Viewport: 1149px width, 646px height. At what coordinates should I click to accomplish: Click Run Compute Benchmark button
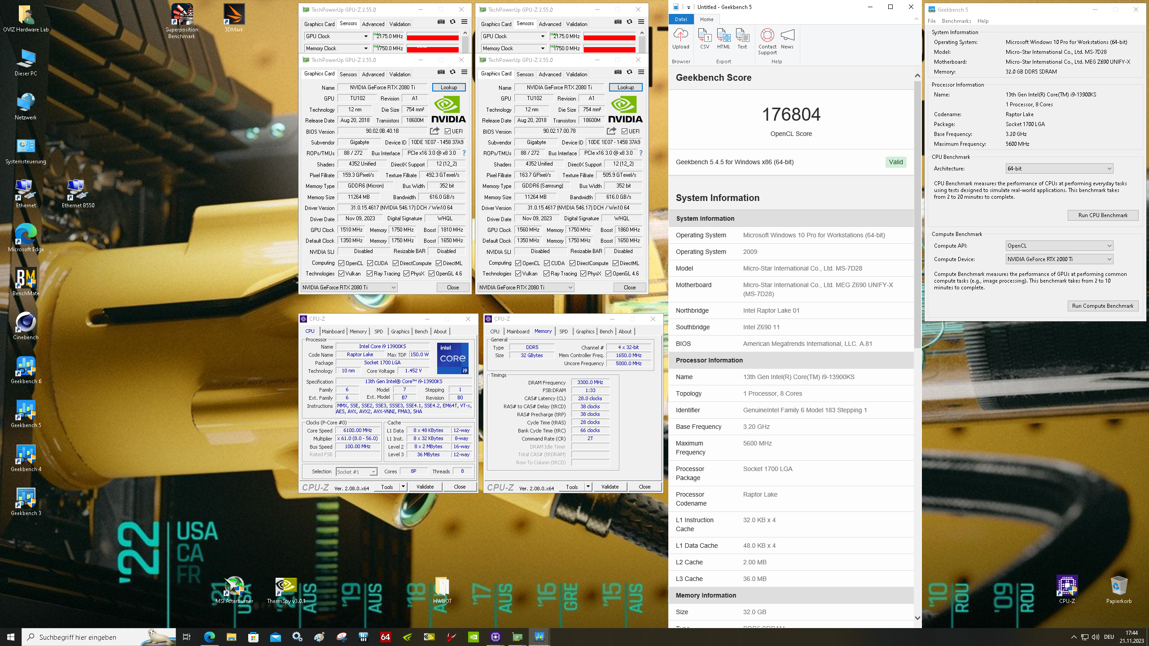[1103, 306]
